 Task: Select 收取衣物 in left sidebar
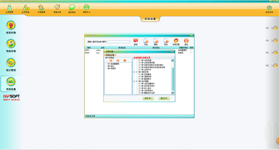[11, 27]
